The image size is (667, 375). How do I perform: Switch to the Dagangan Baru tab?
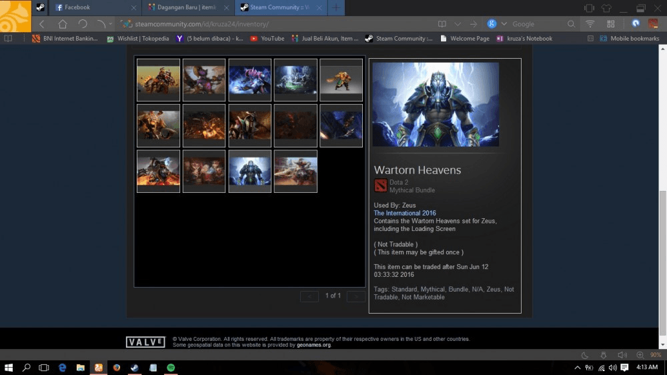click(187, 7)
